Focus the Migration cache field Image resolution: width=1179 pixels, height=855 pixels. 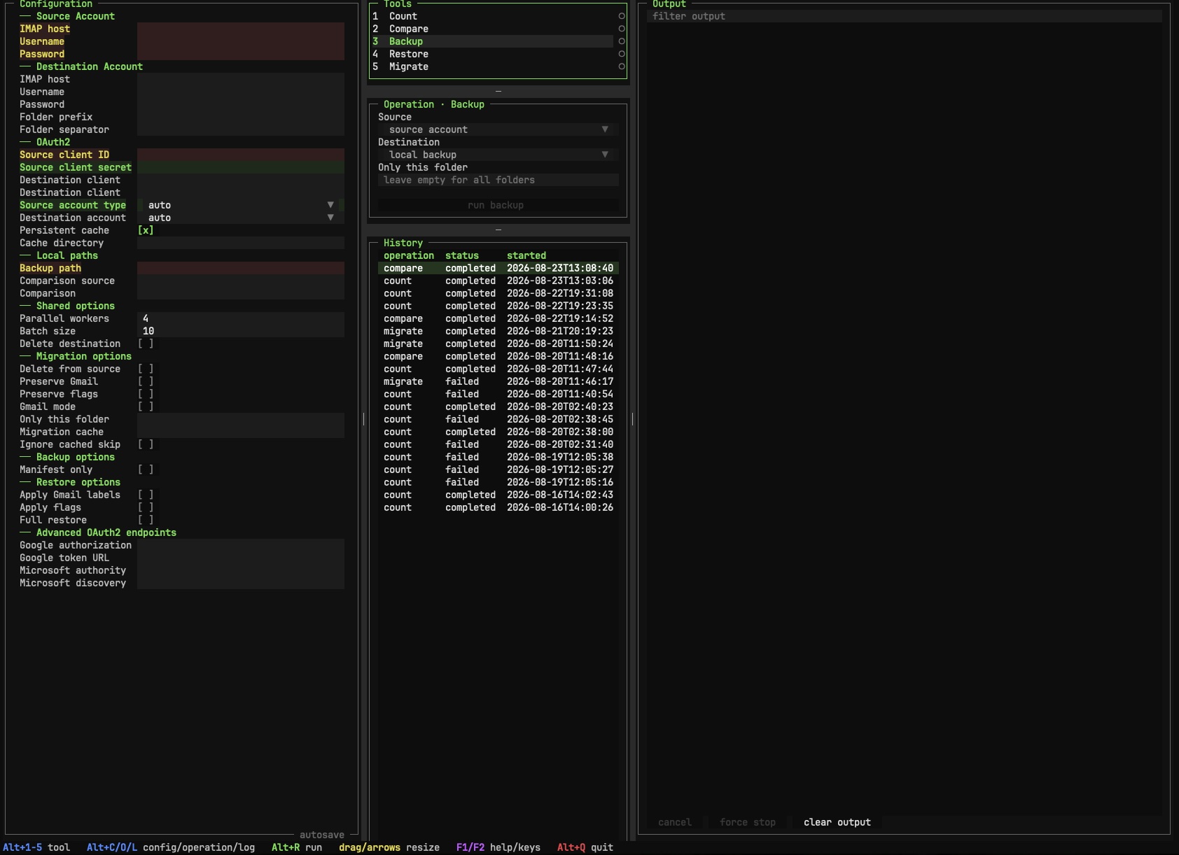(x=241, y=432)
